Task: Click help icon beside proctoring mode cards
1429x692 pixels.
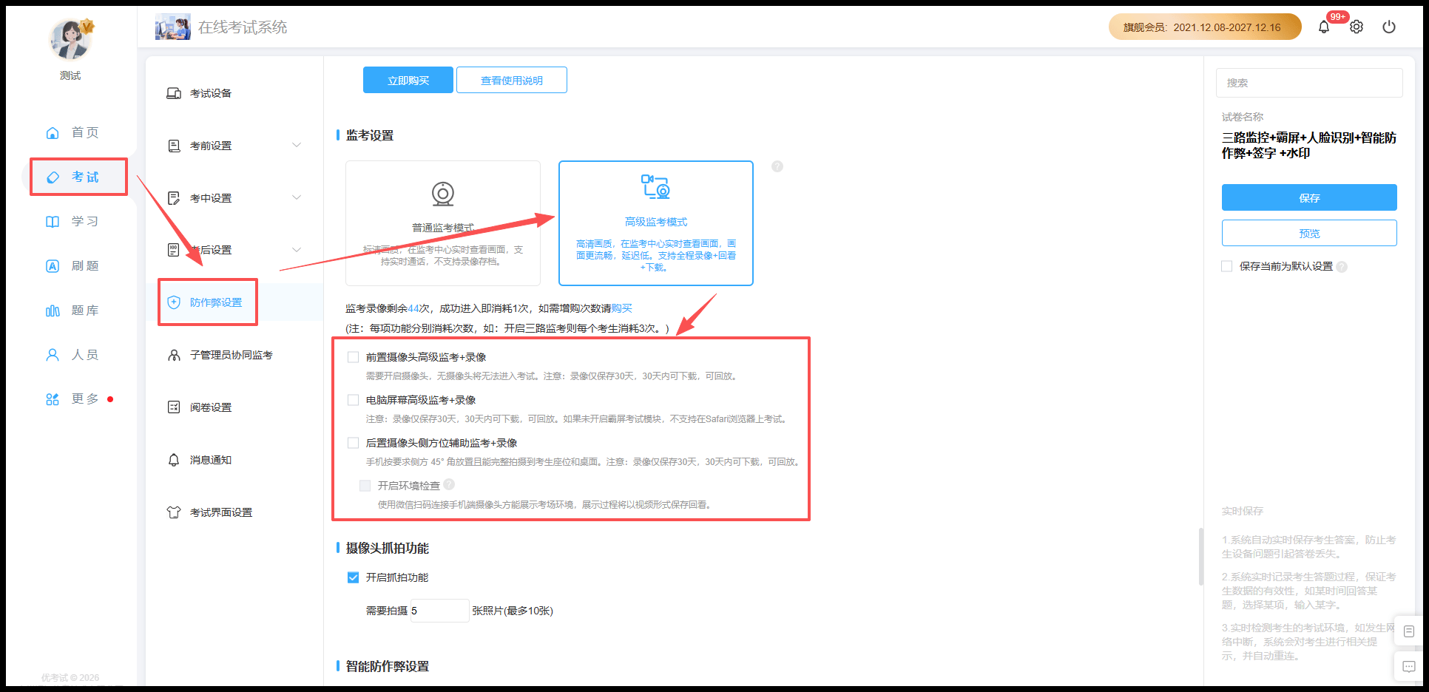Action: pyautogui.click(x=777, y=166)
